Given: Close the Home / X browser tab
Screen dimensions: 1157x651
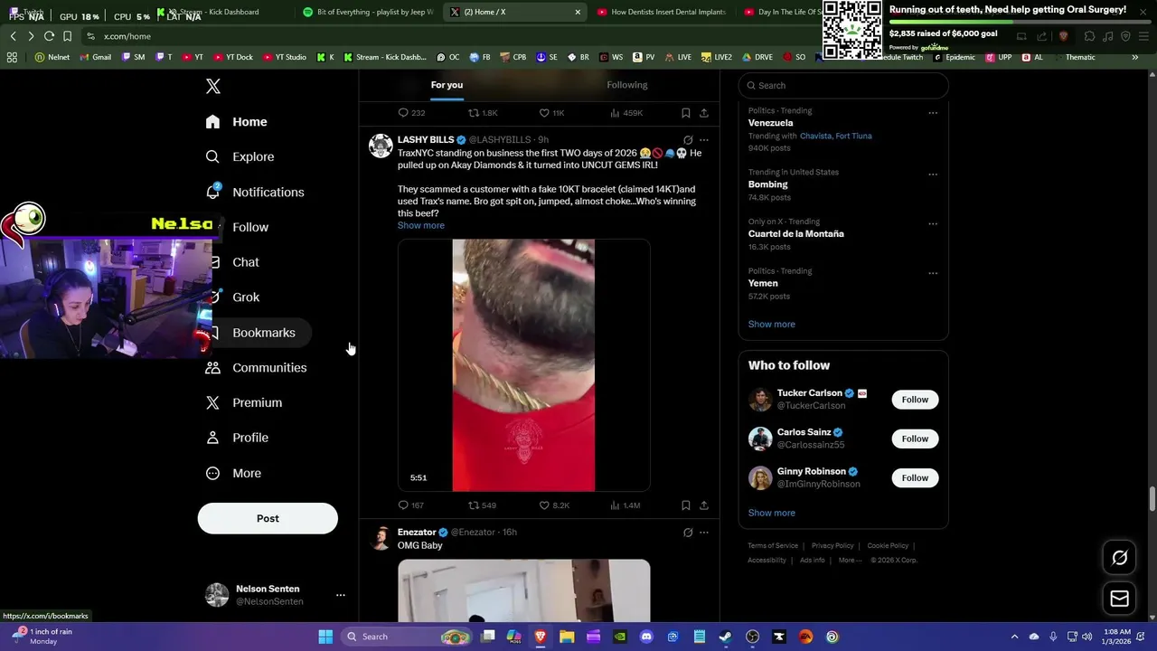Looking at the screenshot, I should [578, 12].
